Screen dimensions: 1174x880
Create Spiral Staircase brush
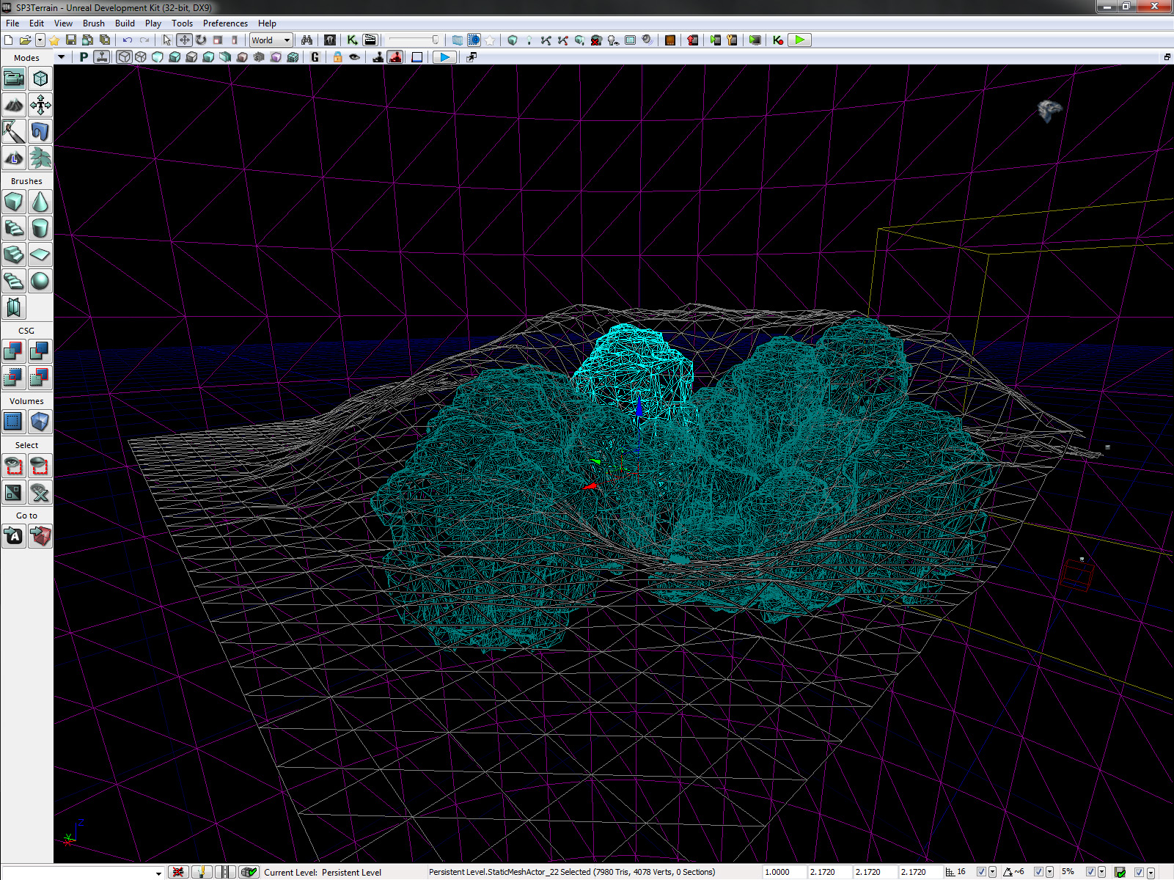14,281
